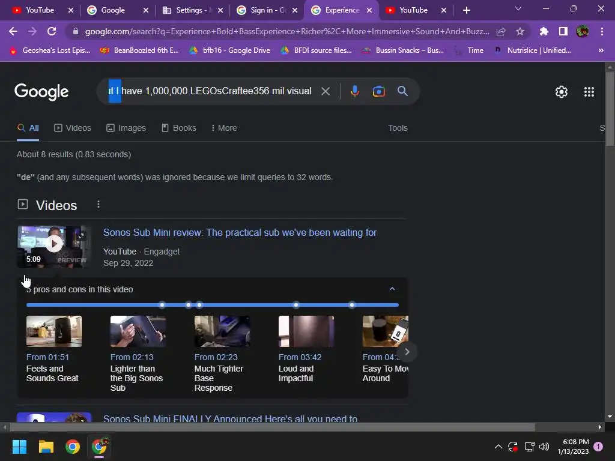Image resolution: width=615 pixels, height=461 pixels.
Task: Search by image with the camera icon
Action: tap(378, 91)
